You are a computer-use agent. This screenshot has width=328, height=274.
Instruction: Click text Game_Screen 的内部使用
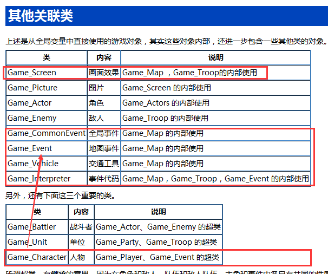pyautogui.click(x=167, y=88)
